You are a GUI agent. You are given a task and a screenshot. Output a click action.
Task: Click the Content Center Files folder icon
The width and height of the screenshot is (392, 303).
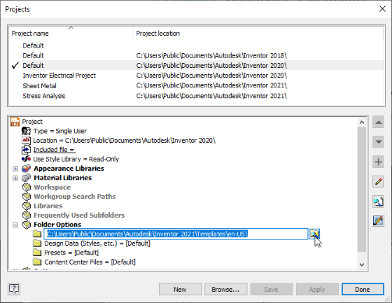(37, 262)
